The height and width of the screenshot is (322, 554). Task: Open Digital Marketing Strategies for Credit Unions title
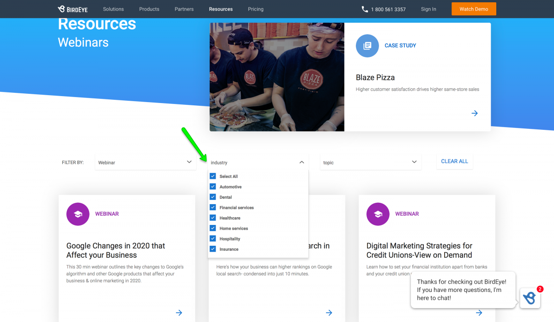coord(419,250)
